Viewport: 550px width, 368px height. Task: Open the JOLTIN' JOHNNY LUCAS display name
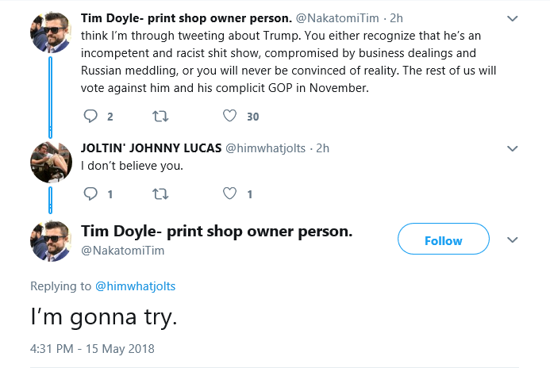pyautogui.click(x=151, y=148)
